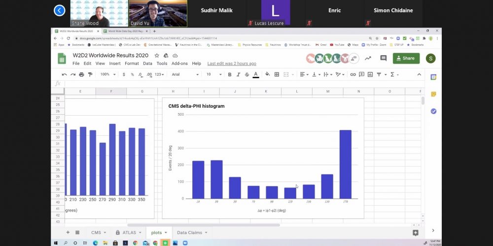The height and width of the screenshot is (246, 493).
Task: Open the borders tool in toolbar
Action: point(277,74)
